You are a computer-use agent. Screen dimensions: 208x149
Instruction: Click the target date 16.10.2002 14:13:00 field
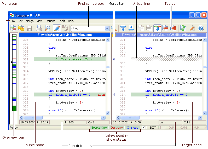[x=127, y=122]
